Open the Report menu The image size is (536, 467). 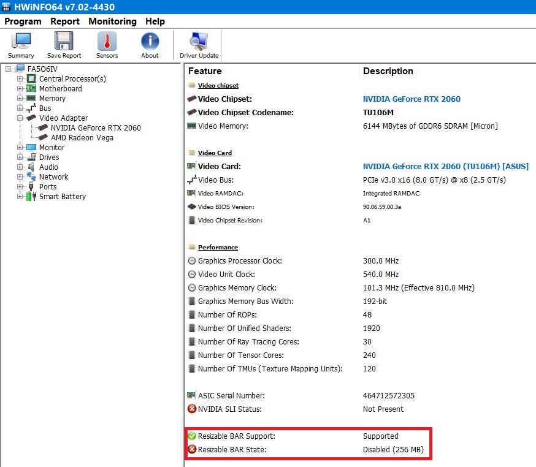tap(65, 21)
